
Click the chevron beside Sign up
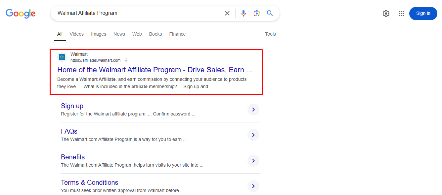click(x=253, y=110)
